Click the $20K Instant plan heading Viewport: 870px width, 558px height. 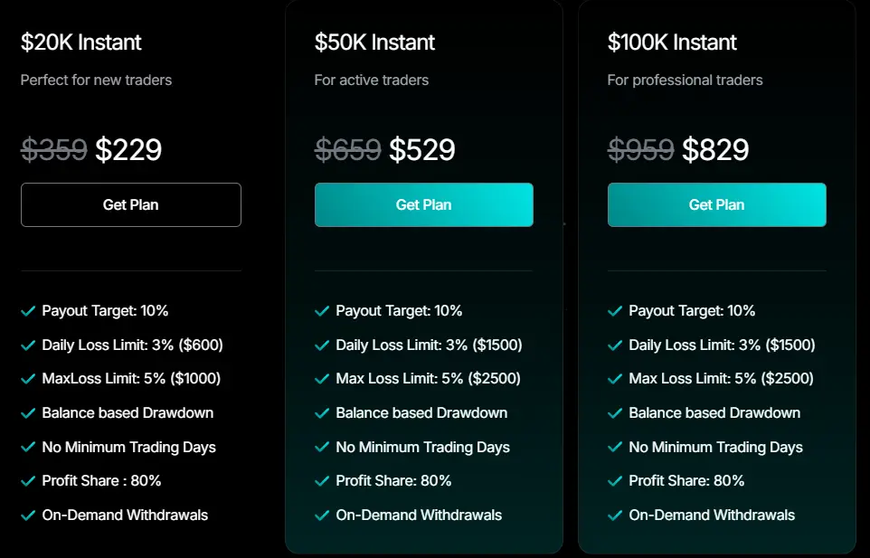coord(81,42)
